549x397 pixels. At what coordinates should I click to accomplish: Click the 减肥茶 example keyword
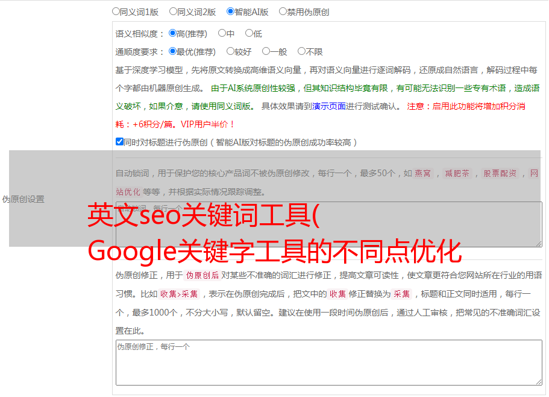point(457,173)
